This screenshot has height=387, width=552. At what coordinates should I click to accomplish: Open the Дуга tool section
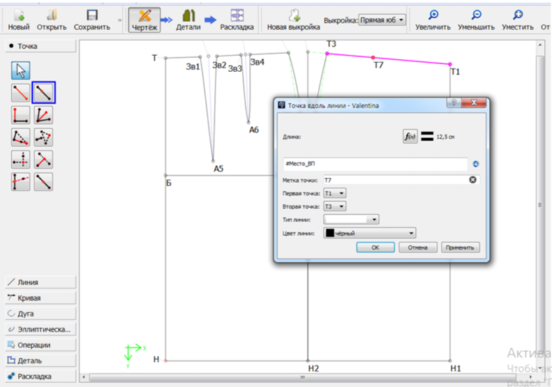point(40,314)
